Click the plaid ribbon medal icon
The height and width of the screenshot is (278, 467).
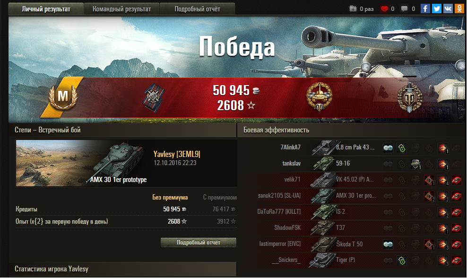click(x=154, y=97)
